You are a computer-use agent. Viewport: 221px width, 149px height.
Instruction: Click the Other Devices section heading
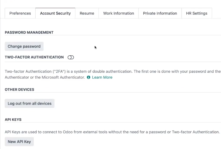click(19, 90)
